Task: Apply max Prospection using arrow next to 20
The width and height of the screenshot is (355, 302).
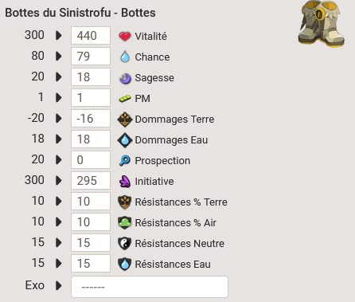Action: click(x=59, y=159)
